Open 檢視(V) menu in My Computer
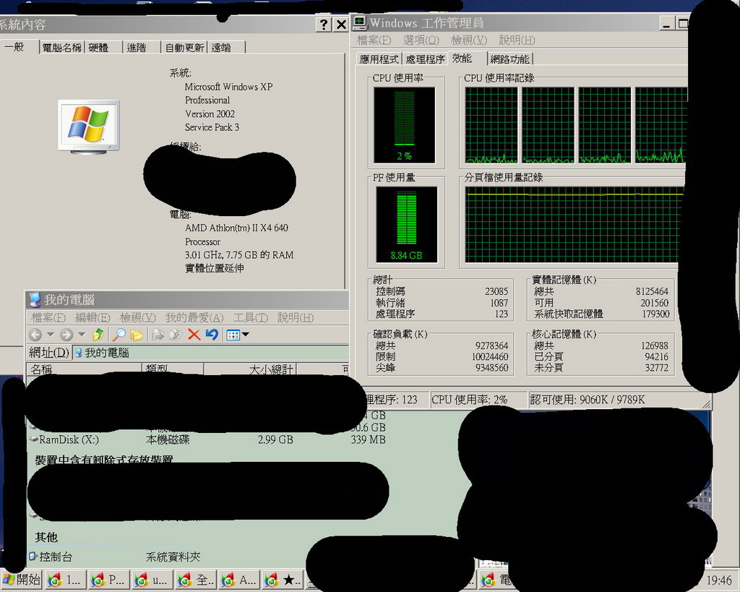 [138, 318]
